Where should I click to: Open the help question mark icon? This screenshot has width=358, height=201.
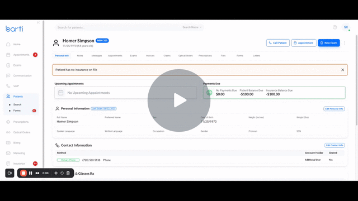[335, 27]
